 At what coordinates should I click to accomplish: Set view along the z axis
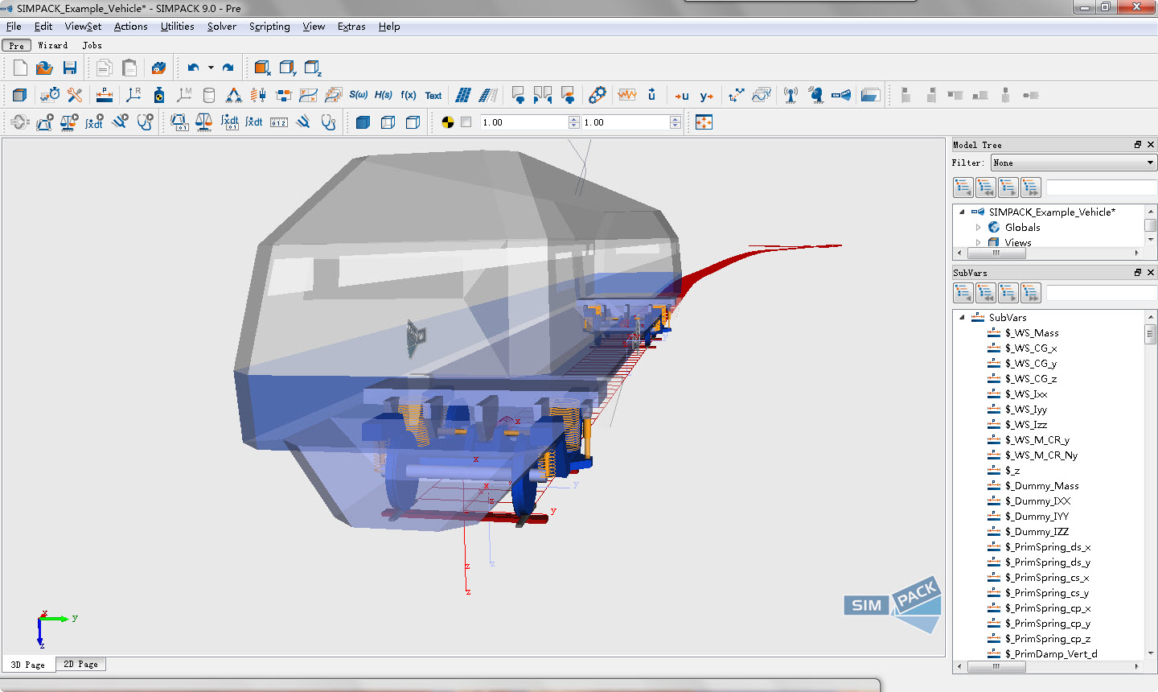314,68
